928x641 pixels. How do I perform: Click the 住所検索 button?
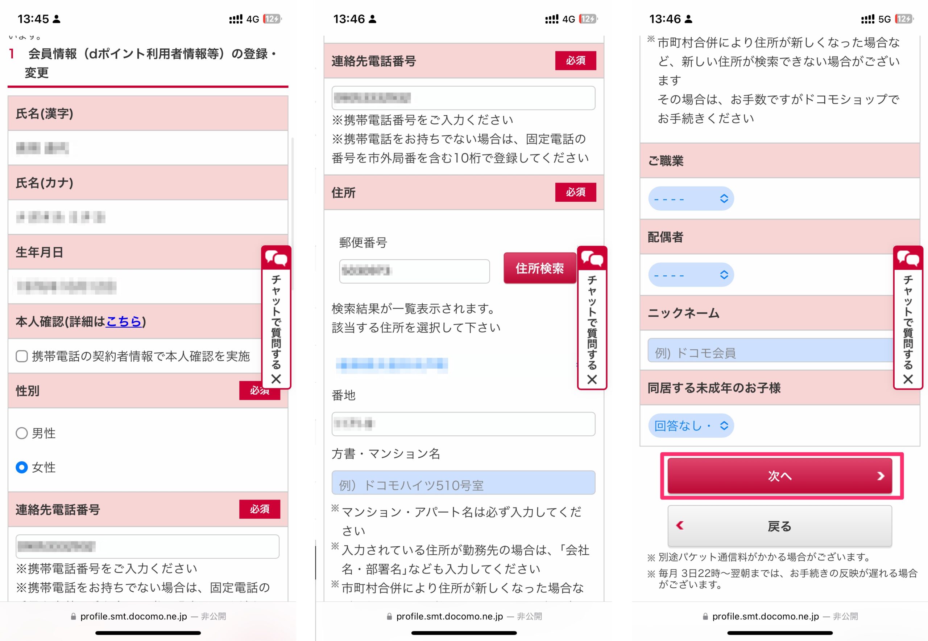pos(540,268)
